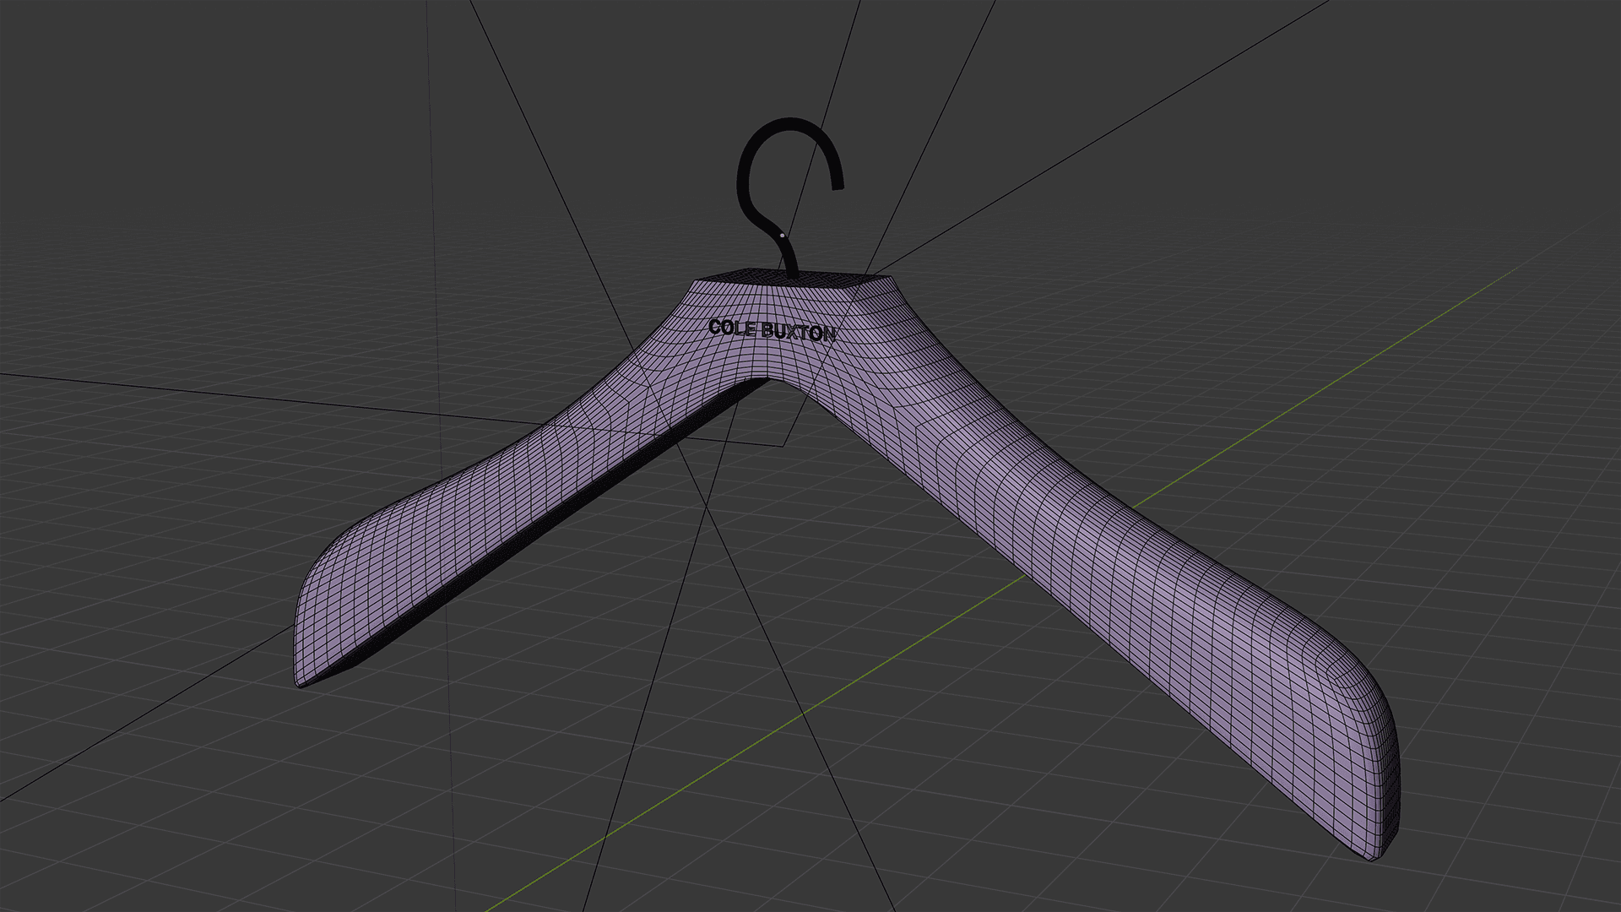This screenshot has height=912, width=1621.
Task: Click the open tip of the hook
Action: 838,186
